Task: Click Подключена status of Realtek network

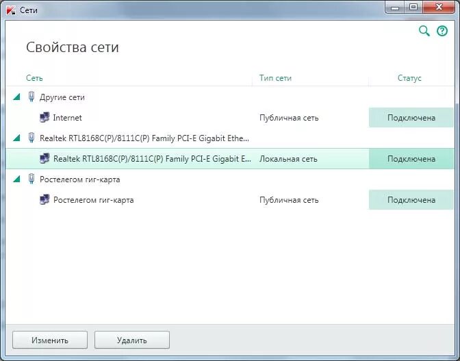Action: 411,159
